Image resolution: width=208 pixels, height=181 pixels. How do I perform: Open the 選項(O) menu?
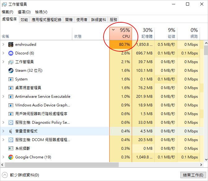point(24,12)
